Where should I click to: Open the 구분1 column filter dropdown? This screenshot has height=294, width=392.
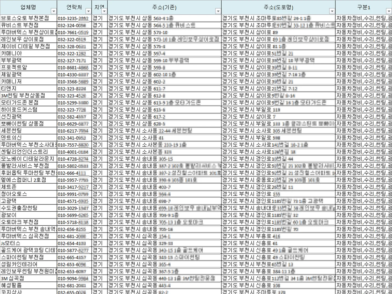[389, 11]
